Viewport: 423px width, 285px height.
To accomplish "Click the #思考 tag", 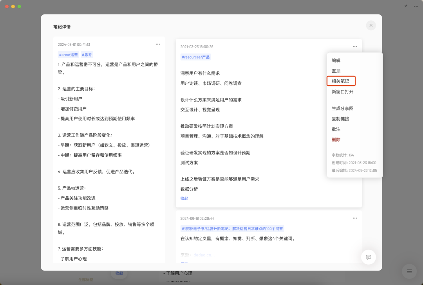I will [87, 55].
